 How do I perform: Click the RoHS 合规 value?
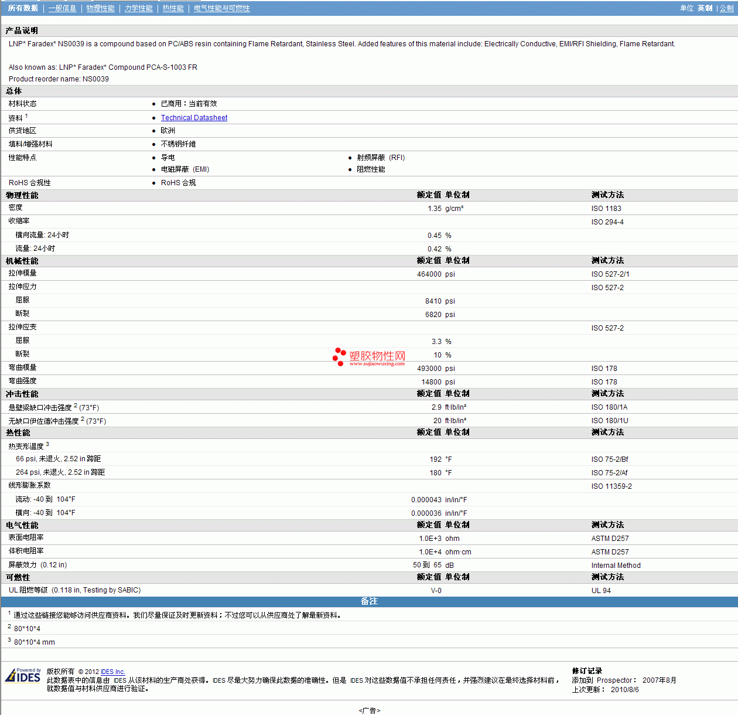(179, 183)
